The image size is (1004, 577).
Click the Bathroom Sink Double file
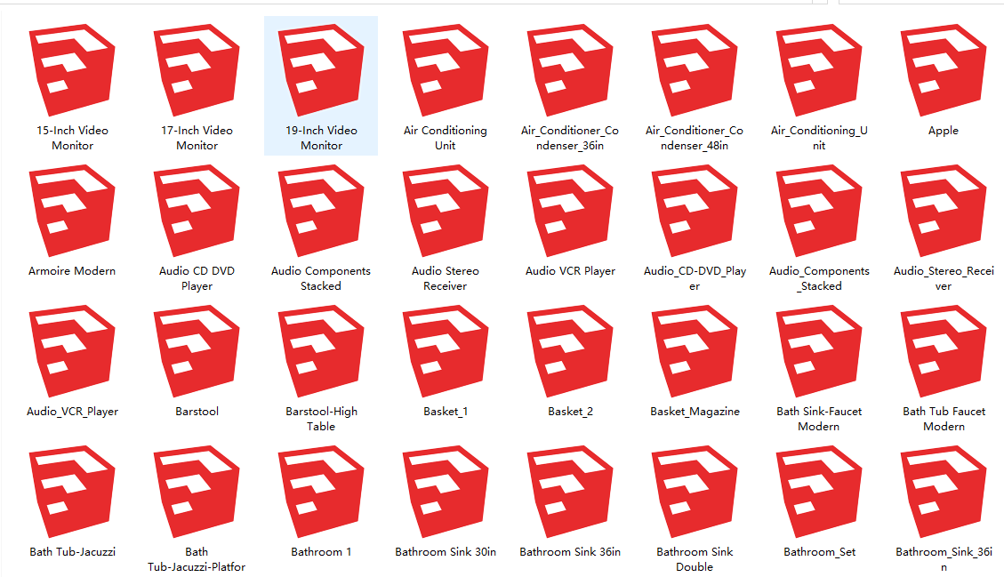coord(695,491)
